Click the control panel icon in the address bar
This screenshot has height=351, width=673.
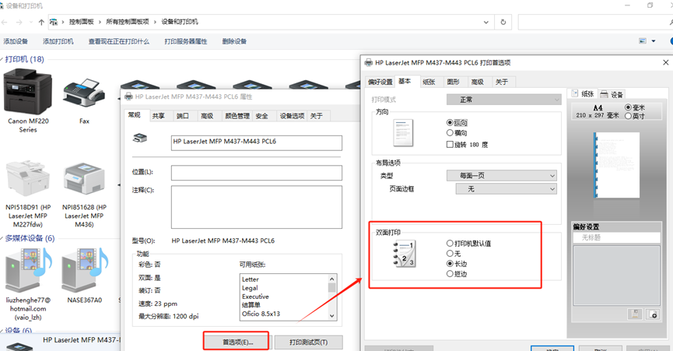pyautogui.click(x=53, y=22)
